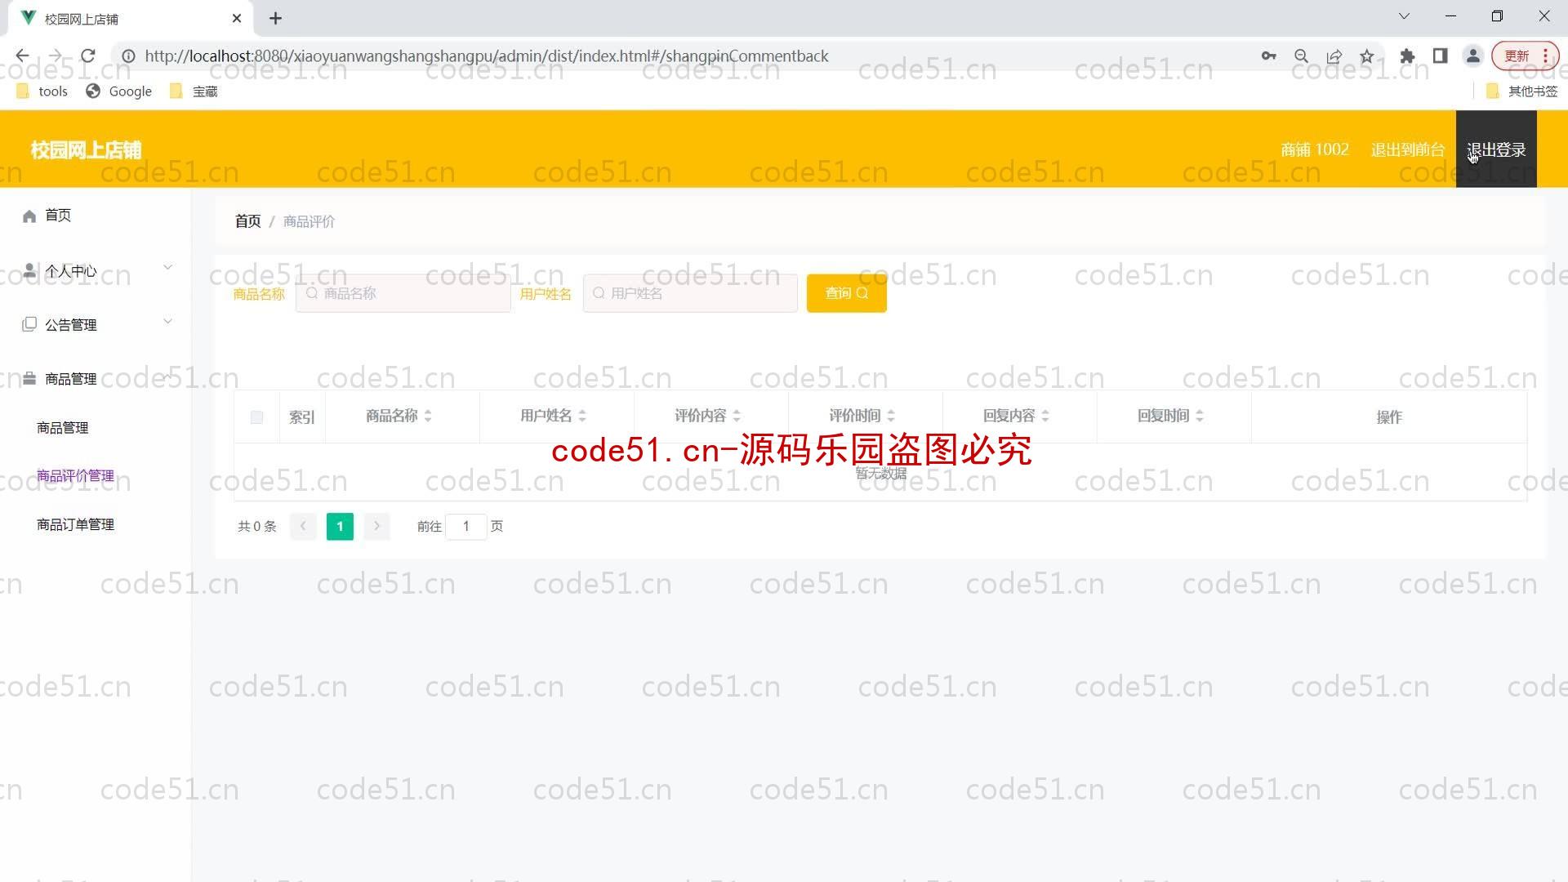Viewport: 1568px width, 882px height.
Task: Open the extensions puzzle icon
Action: [1407, 56]
